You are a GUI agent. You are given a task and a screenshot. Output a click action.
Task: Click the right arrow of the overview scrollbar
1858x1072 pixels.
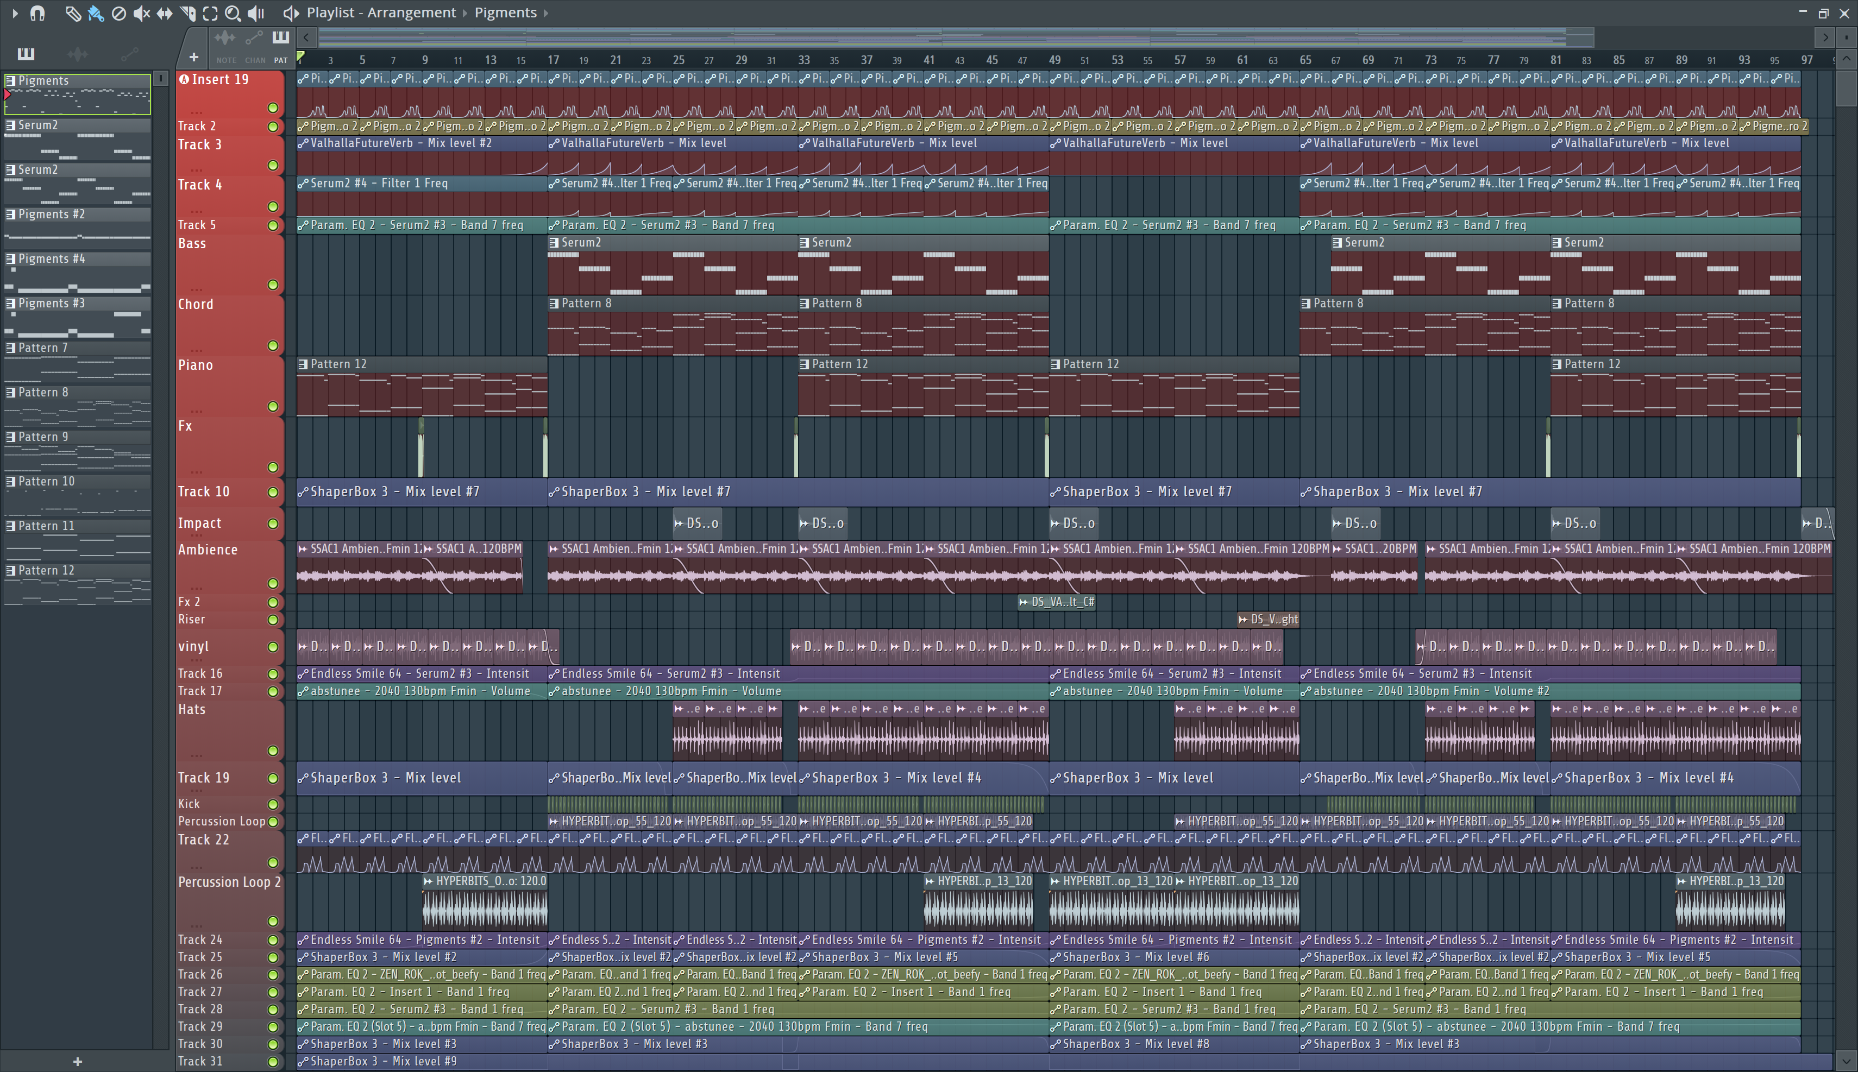[x=1825, y=37]
